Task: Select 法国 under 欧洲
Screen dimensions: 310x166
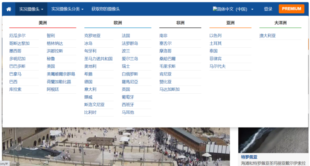Action: (x=126, y=36)
